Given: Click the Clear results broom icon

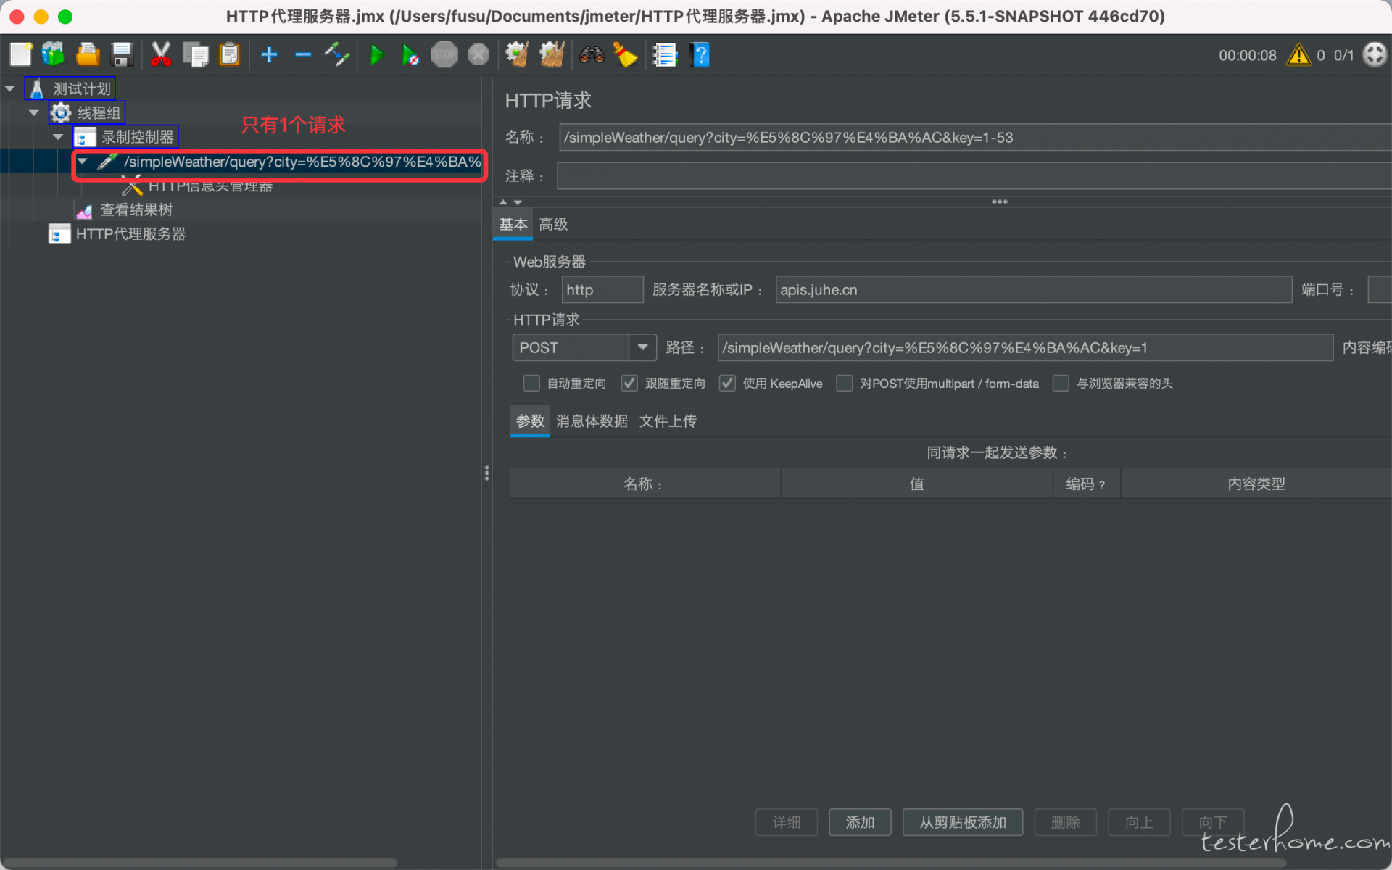Looking at the screenshot, I should (517, 54).
